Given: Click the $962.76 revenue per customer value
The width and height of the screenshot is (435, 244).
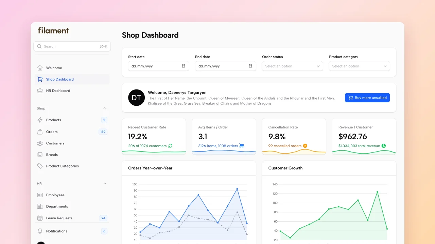Looking at the screenshot, I should pos(353,137).
